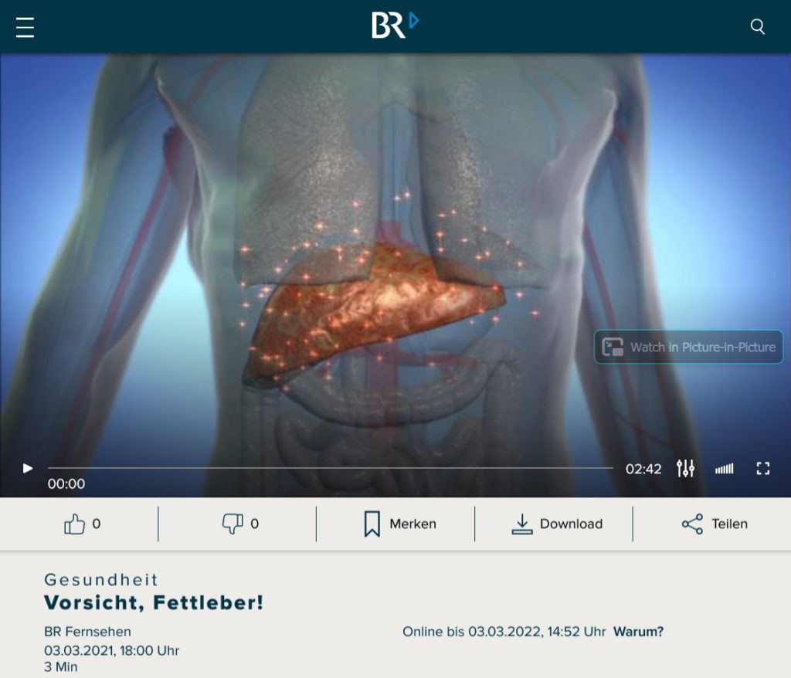The width and height of the screenshot is (791, 678).
Task: Share the video via Teilen
Action: pos(715,524)
